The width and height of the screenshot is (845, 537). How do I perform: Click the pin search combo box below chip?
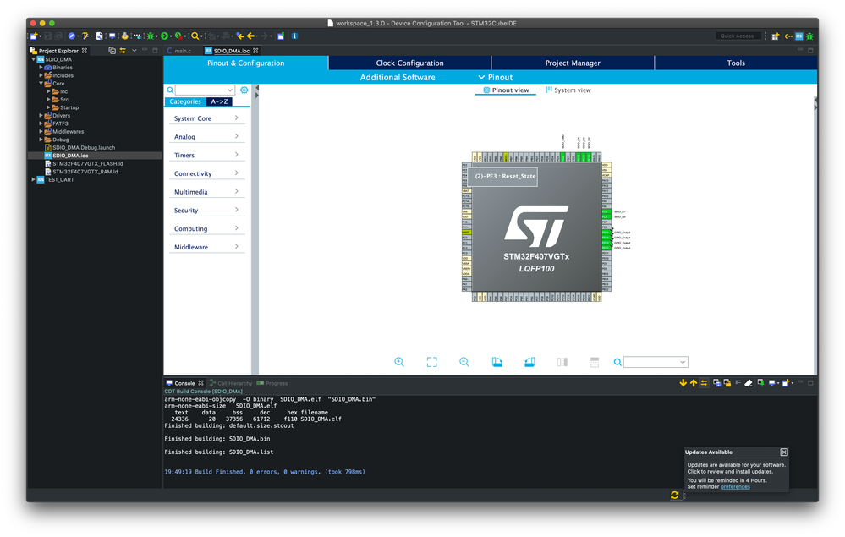tap(656, 362)
